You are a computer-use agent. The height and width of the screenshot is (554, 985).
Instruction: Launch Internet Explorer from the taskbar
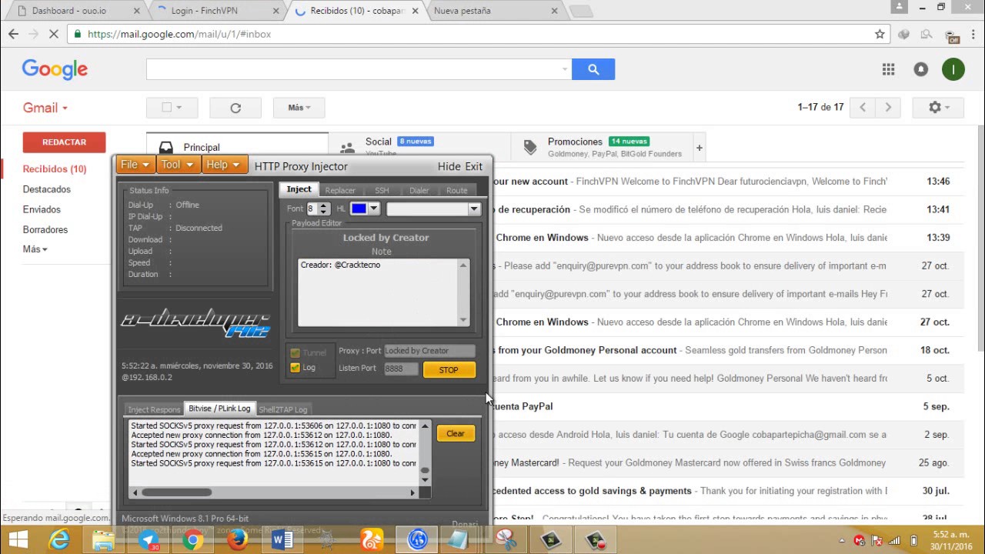pos(59,540)
